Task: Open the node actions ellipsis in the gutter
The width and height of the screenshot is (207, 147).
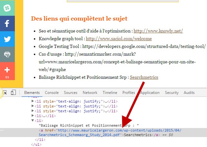Action: click(x=2, y=130)
